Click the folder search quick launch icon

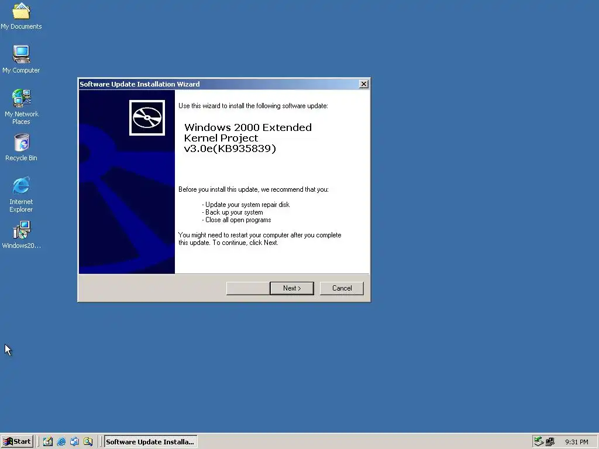88,442
